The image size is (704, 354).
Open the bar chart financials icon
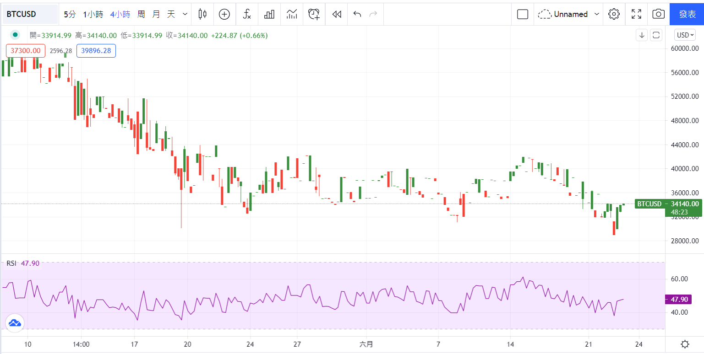point(269,14)
